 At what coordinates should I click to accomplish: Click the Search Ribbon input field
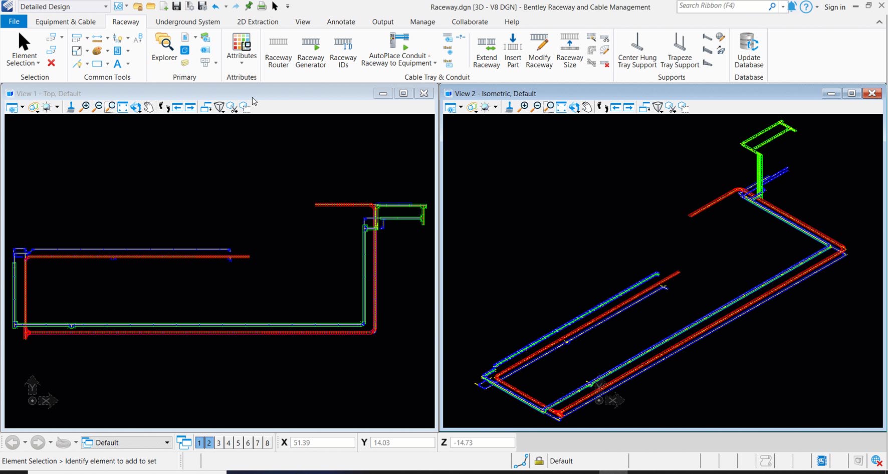tap(722, 6)
